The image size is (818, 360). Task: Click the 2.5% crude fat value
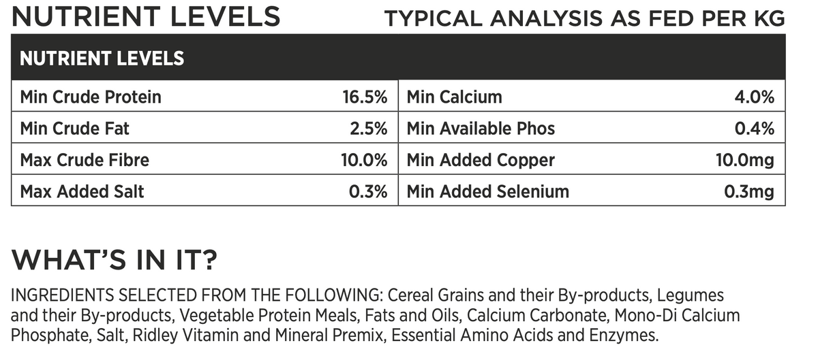[368, 129]
